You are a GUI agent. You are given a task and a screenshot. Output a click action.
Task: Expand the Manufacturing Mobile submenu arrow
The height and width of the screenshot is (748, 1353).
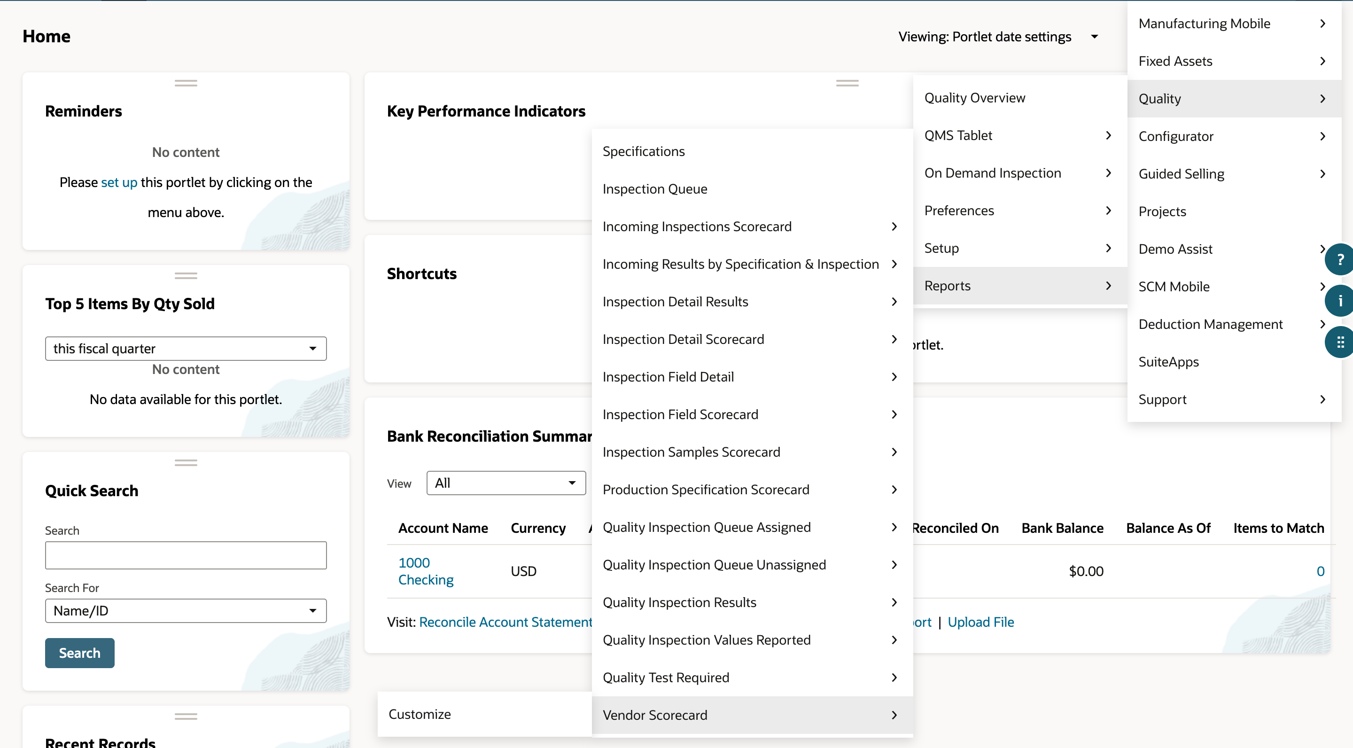[1322, 23]
